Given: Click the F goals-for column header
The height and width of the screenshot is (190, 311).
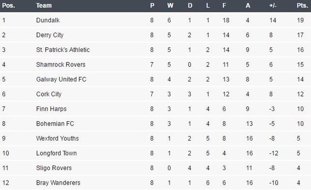Looking at the screenshot, I should point(224,5).
